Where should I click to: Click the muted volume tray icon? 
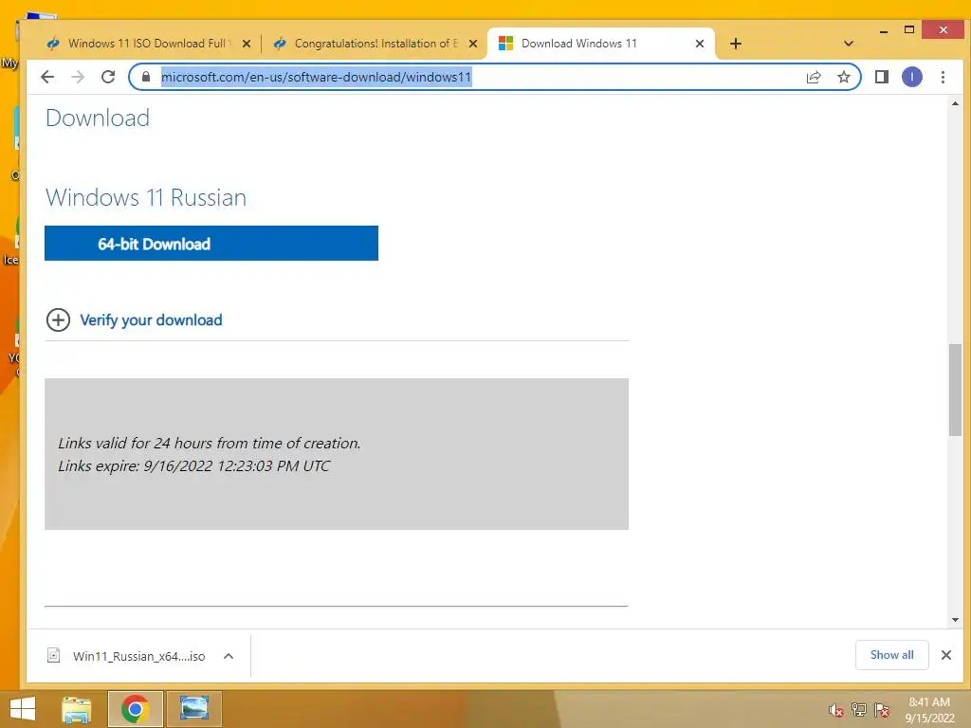tap(836, 710)
